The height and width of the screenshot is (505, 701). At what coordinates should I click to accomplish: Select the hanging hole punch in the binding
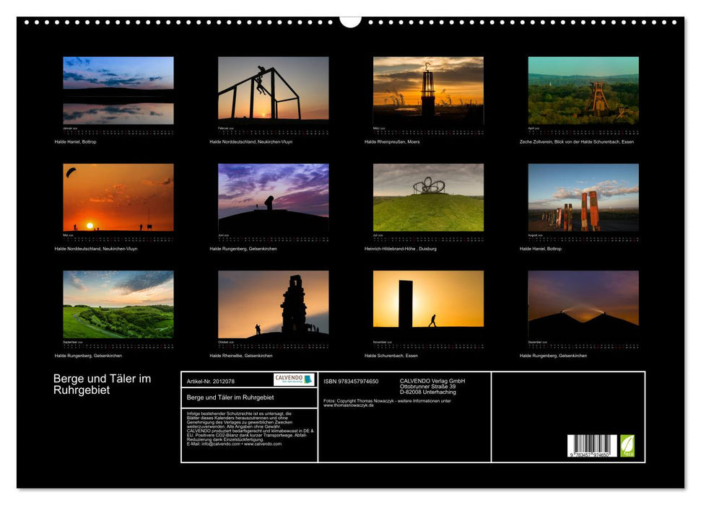coord(350,22)
